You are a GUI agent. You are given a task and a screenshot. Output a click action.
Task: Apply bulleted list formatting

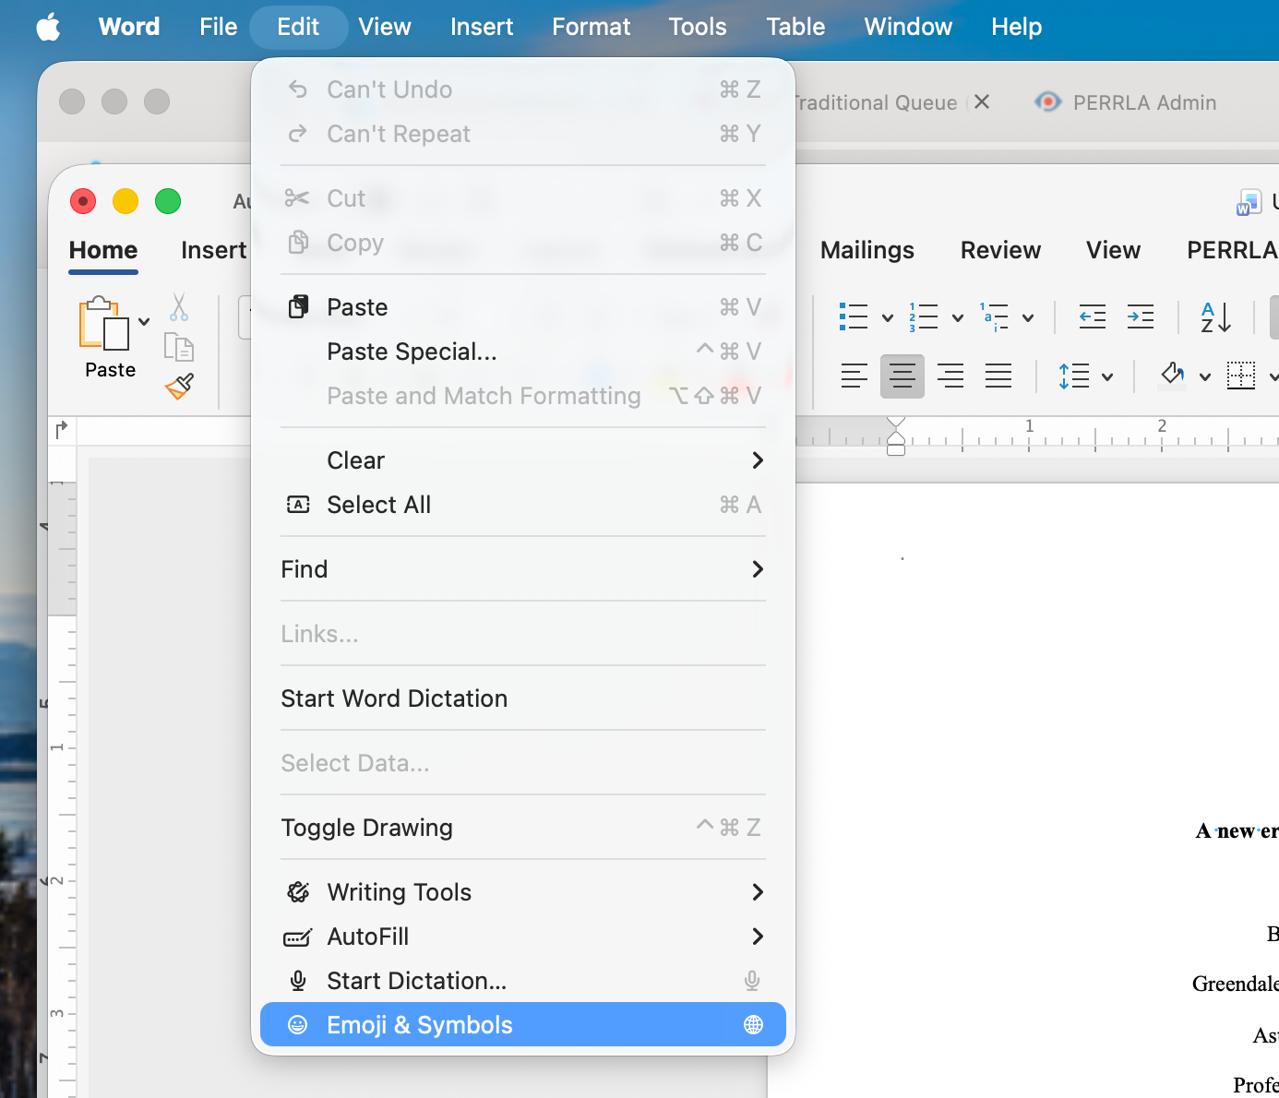point(854,317)
